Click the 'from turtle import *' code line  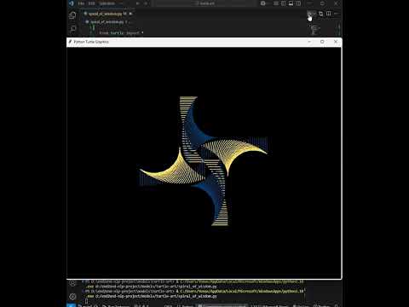pos(121,32)
